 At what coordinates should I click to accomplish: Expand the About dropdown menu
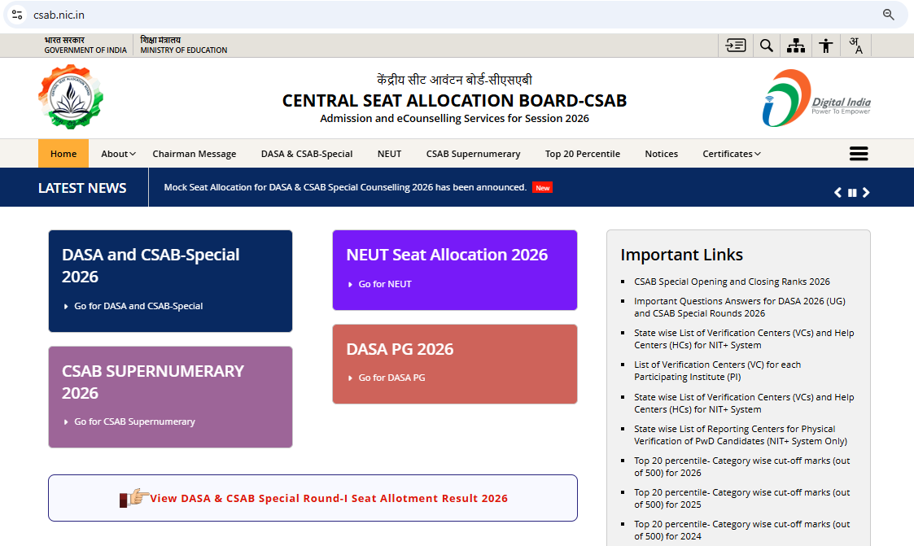pos(118,154)
